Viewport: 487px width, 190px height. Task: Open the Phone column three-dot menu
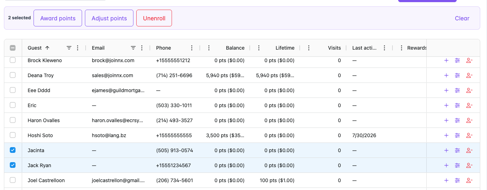[x=192, y=48]
